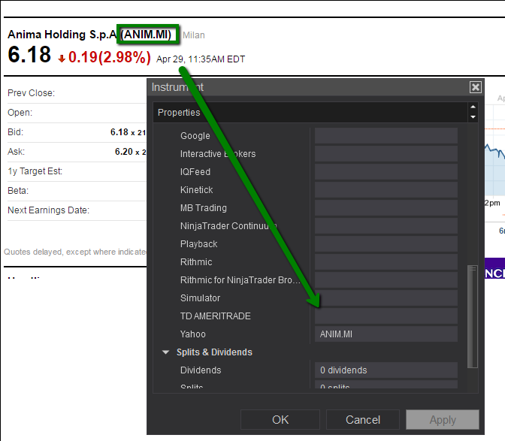Select the TD AMERITRADE row label
This screenshot has height=441, width=505.
216,316
